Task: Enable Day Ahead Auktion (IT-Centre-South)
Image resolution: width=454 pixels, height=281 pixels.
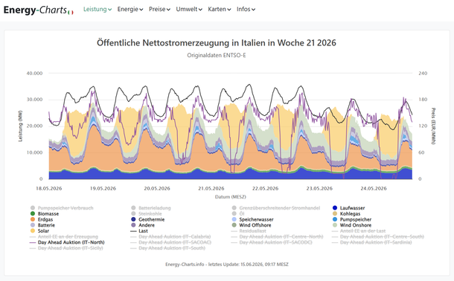Action: [x=378, y=236]
